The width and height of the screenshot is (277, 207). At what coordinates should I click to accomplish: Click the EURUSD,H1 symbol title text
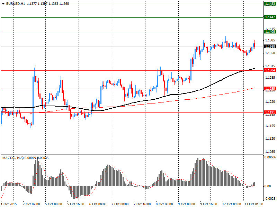click(16, 4)
